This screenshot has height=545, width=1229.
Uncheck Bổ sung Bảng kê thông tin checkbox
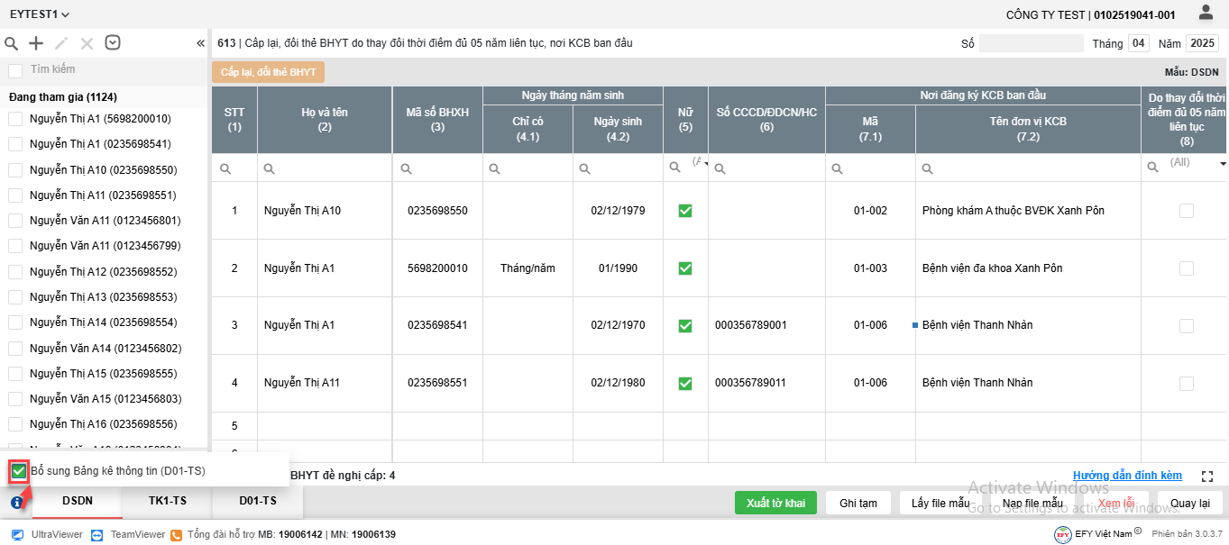pos(19,470)
